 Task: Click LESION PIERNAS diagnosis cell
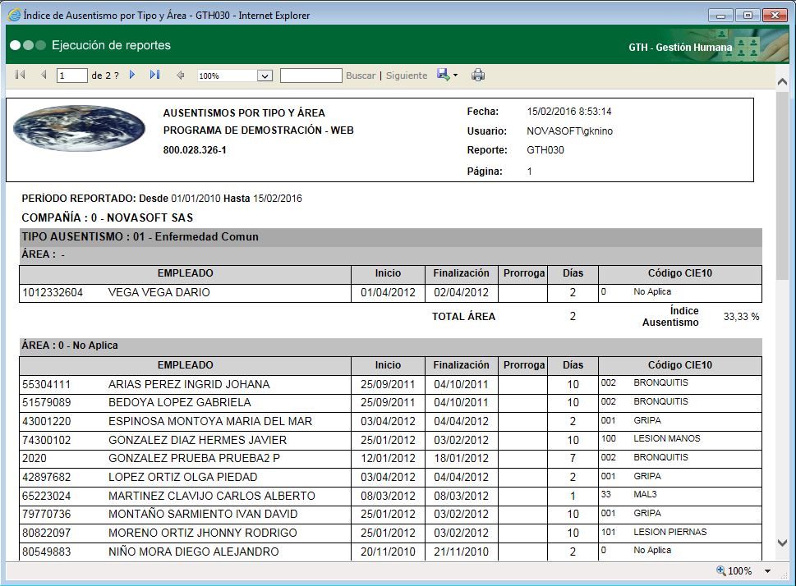670,532
